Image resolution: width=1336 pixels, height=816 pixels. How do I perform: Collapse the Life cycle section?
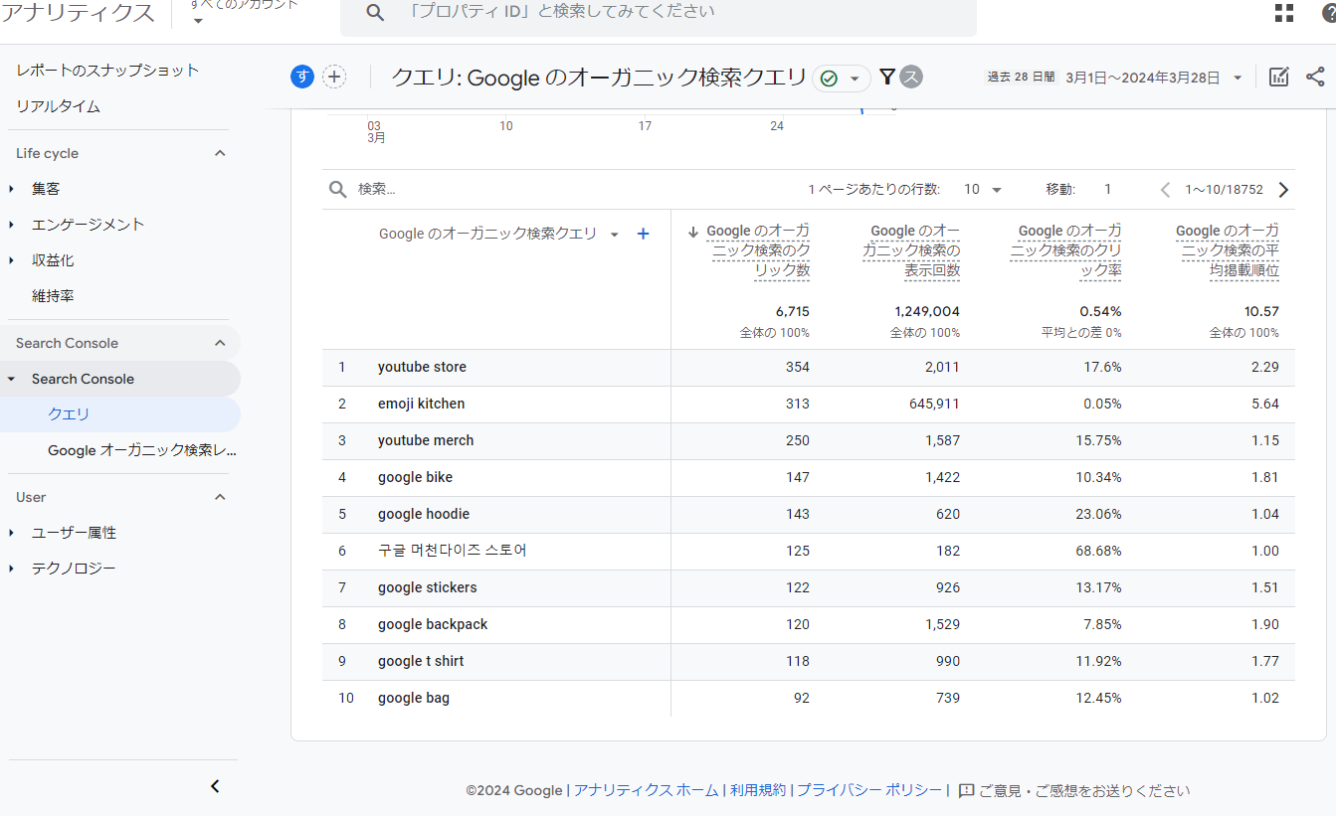pos(220,153)
